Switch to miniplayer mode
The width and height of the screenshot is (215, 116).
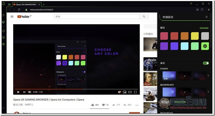tap(125, 92)
